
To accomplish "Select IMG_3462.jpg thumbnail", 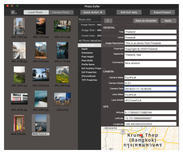I will point(62,75).
